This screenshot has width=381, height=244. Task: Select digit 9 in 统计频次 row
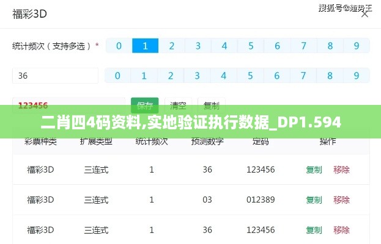pos(357,46)
